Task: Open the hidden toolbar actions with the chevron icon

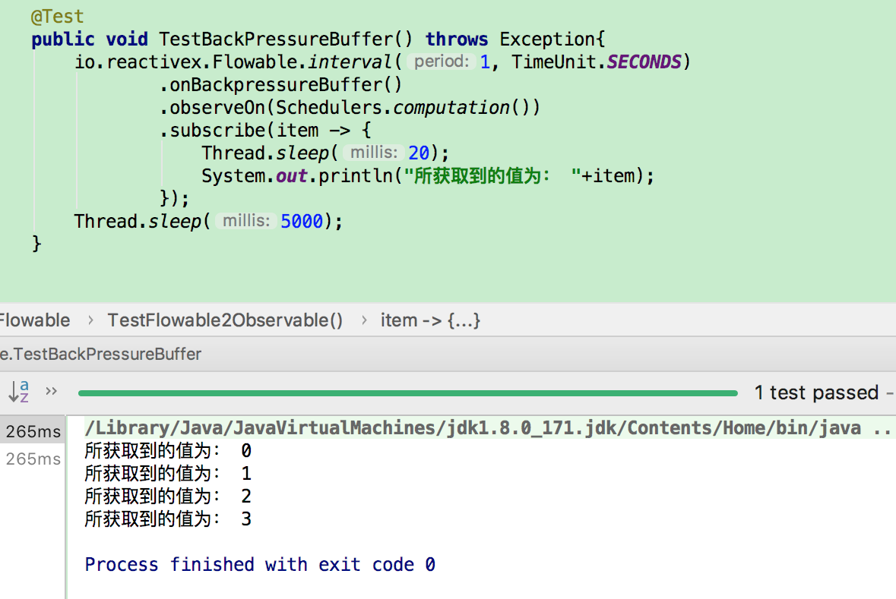Action: 50,392
